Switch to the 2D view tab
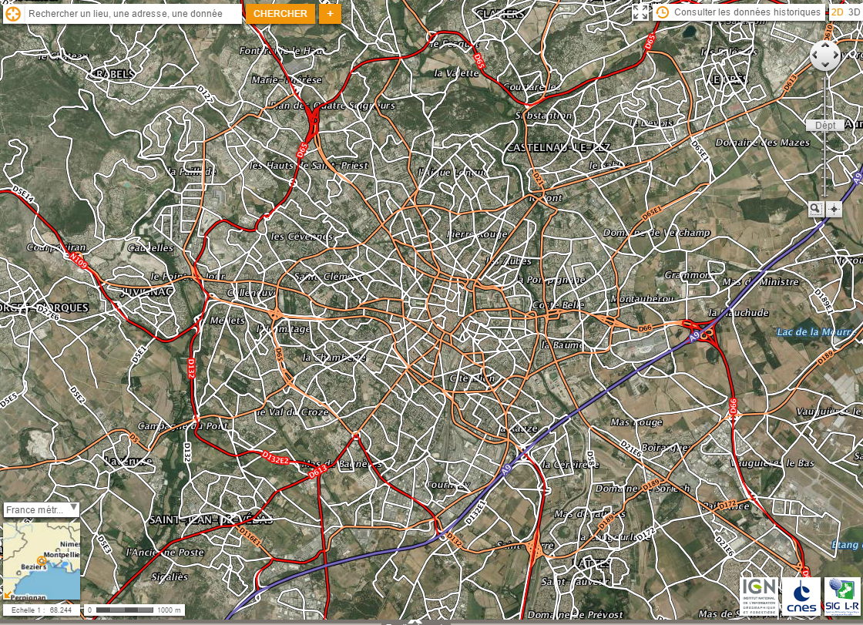This screenshot has width=863, height=625. tap(837, 12)
